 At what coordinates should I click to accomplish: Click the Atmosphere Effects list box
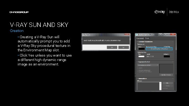[x=148, y=86]
